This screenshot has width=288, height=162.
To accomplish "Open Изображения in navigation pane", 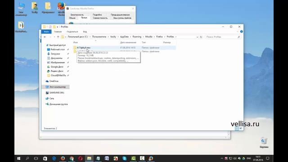I will click(x=58, y=63).
